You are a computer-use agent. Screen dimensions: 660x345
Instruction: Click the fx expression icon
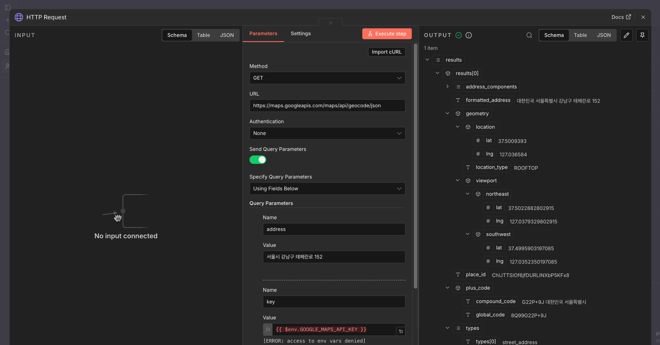click(x=268, y=329)
